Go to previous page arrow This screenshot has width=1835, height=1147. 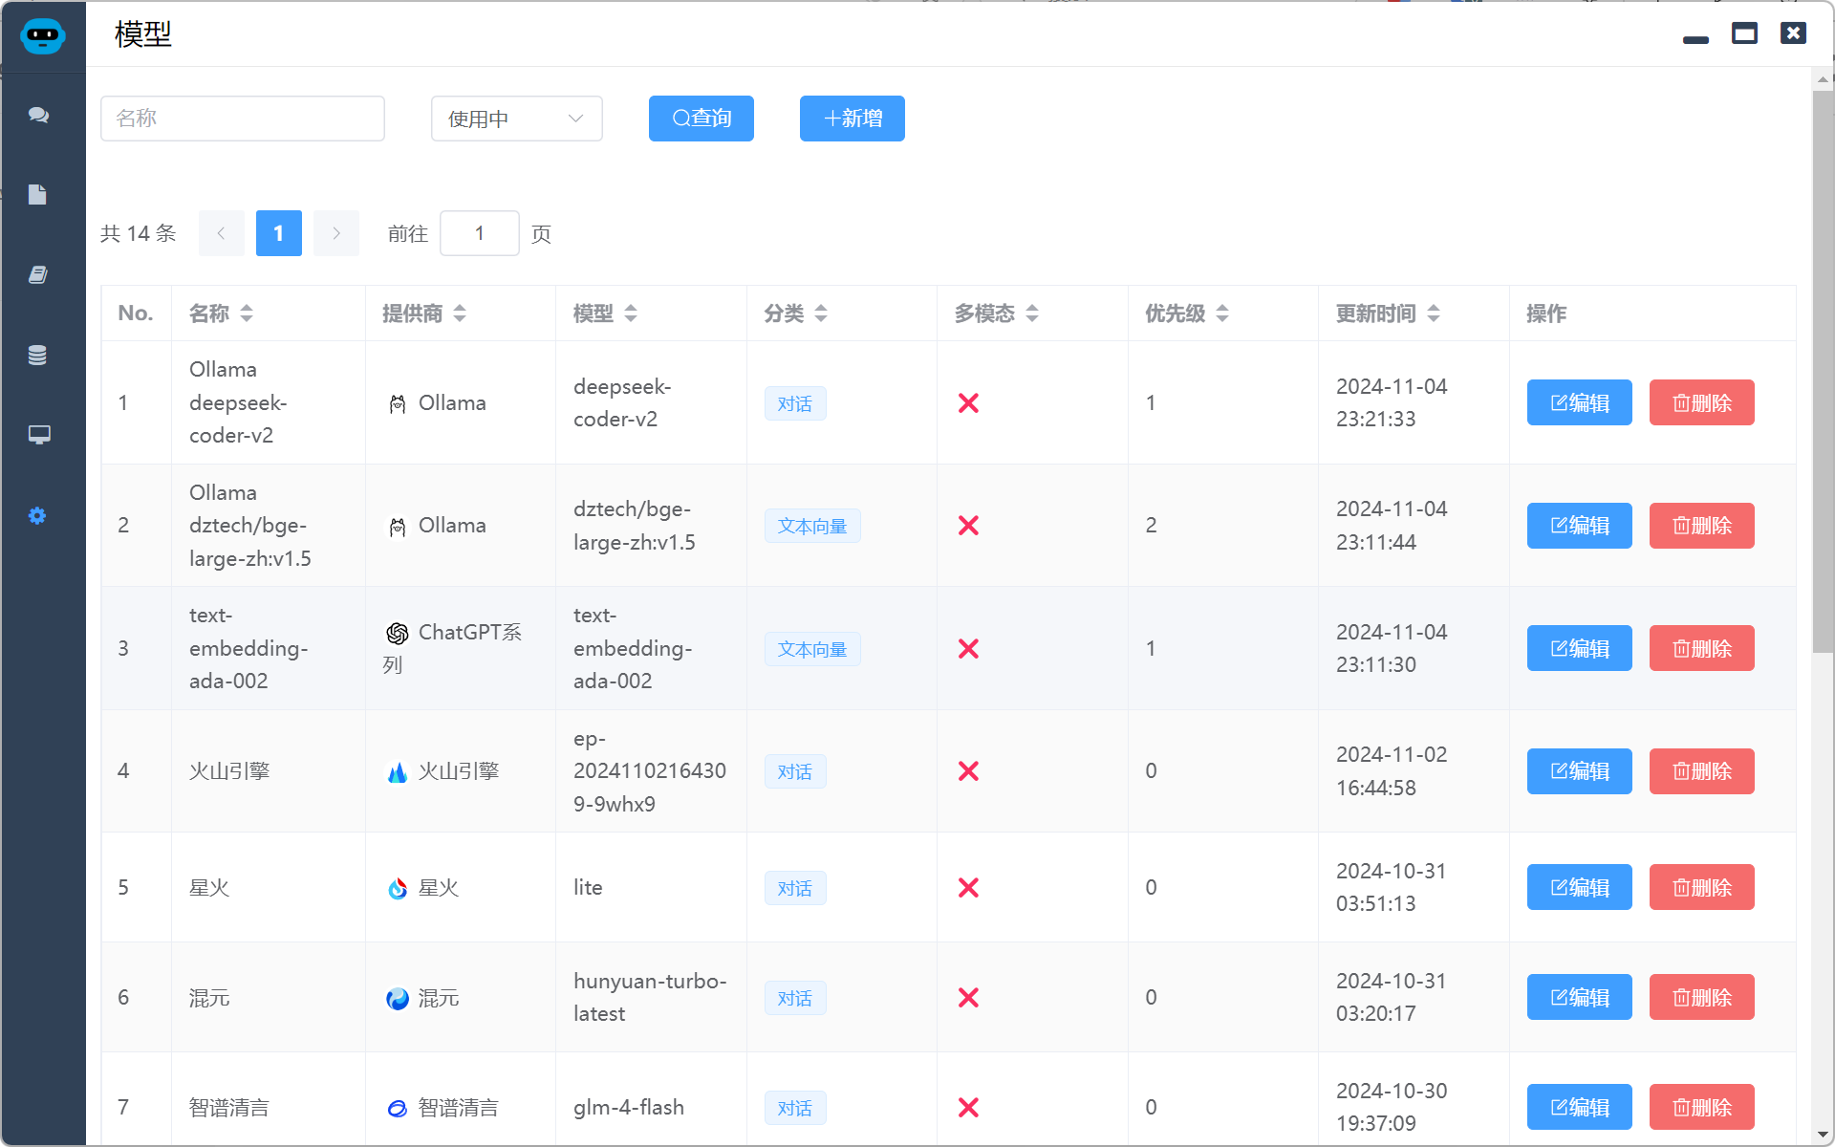(222, 233)
